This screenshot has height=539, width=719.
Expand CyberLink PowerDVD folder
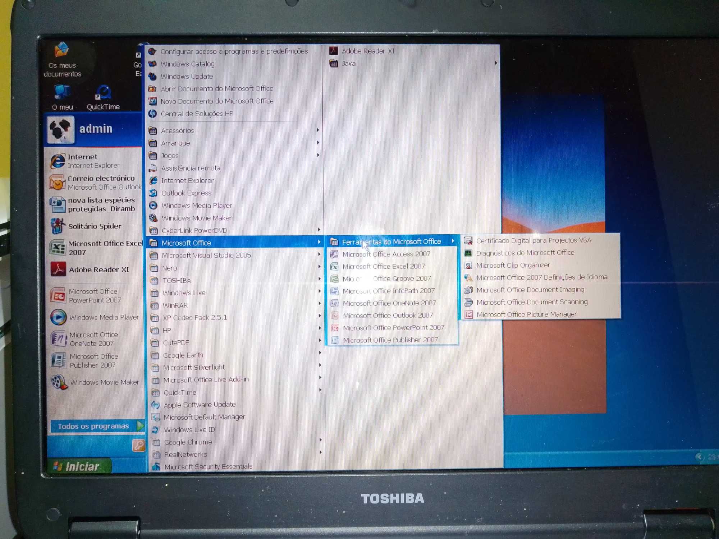pos(235,230)
